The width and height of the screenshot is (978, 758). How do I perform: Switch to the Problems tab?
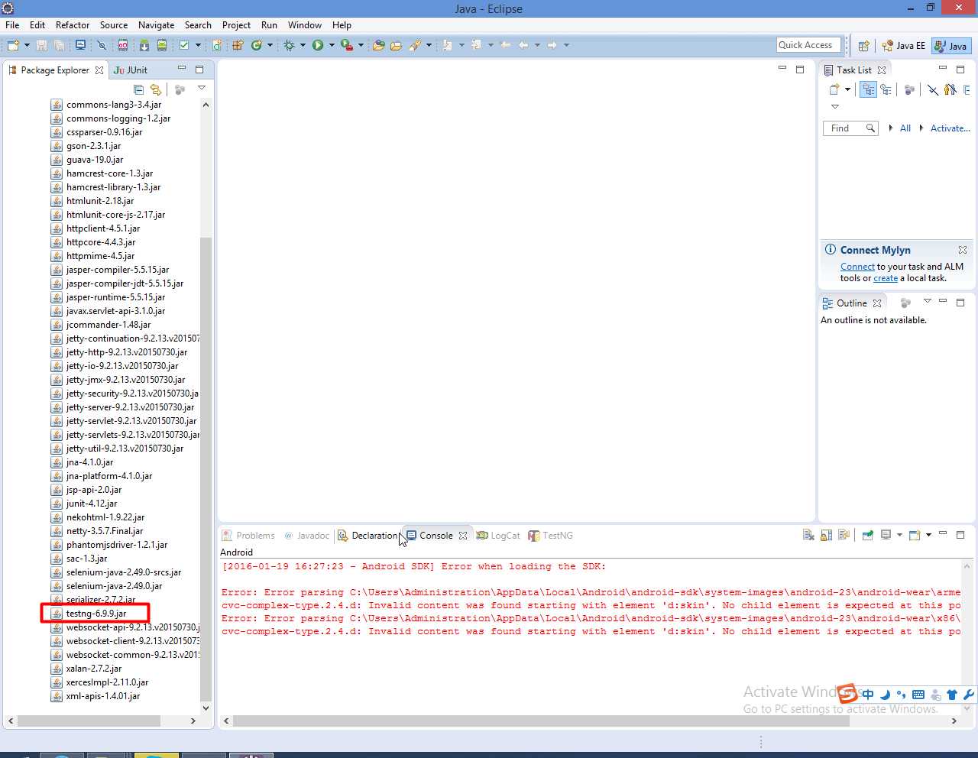pos(248,536)
